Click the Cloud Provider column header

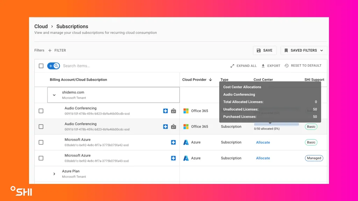194,80
